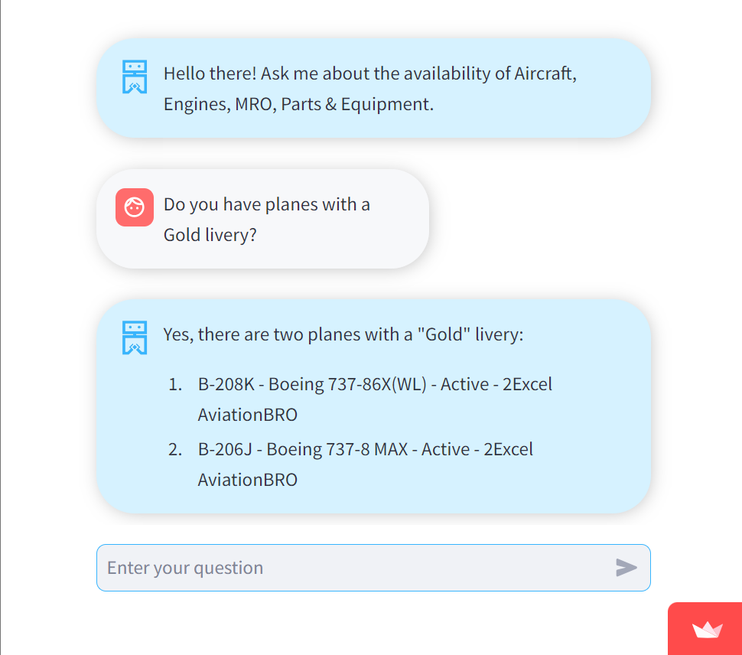This screenshot has width=742, height=655.
Task: Click "AviationBRO" under the B-208K entry
Action: (x=247, y=415)
